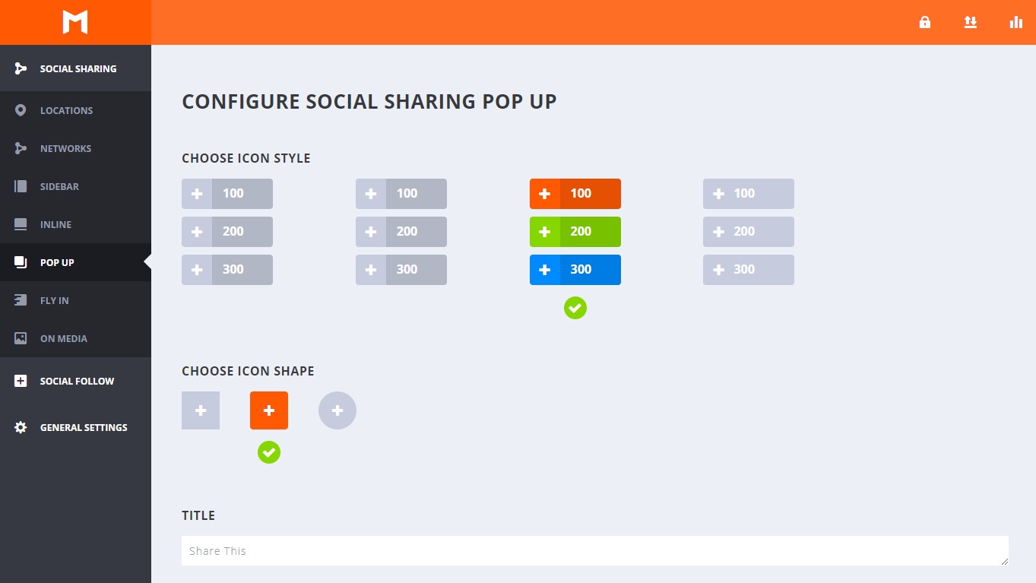The image size is (1036, 583).
Task: Click the Title text field
Action: tap(595, 551)
